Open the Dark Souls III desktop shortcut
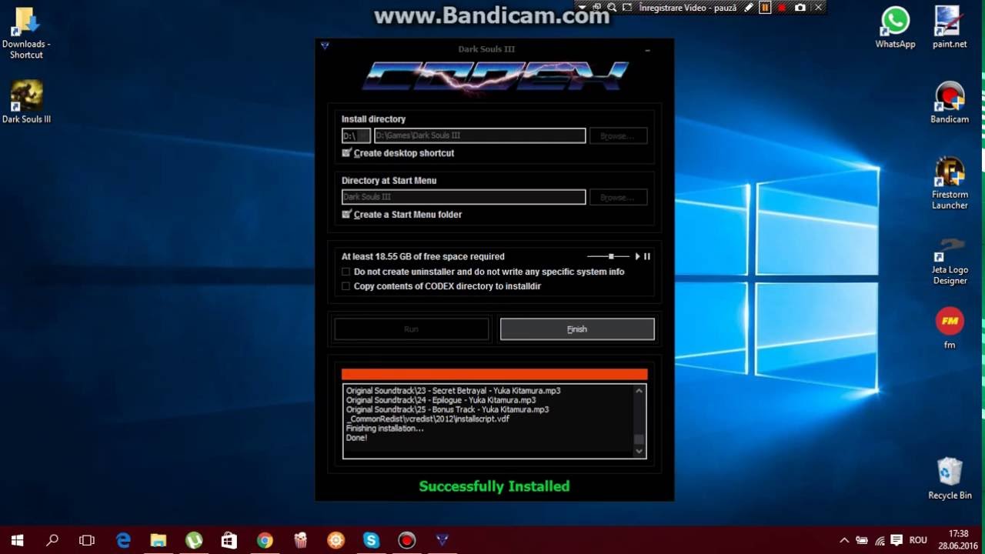The image size is (985, 554). coord(26,102)
